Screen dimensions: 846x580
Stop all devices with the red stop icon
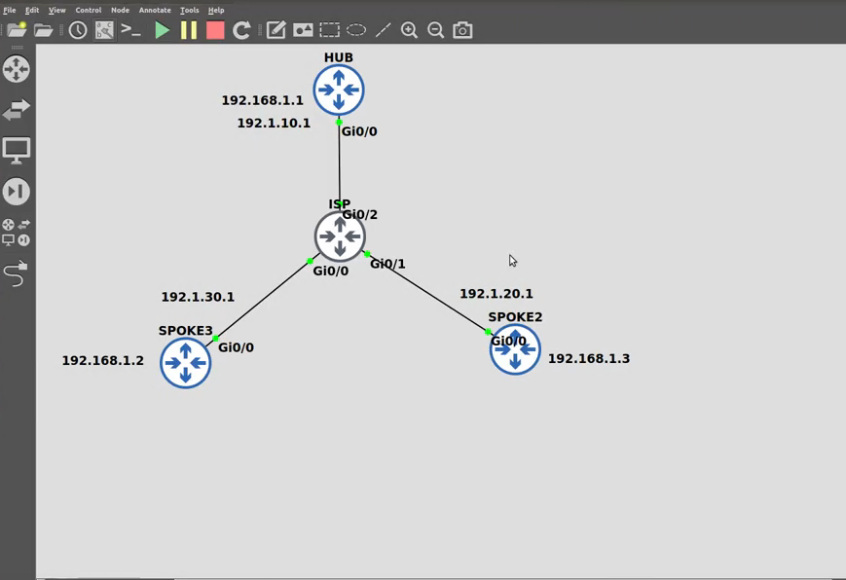pos(214,30)
